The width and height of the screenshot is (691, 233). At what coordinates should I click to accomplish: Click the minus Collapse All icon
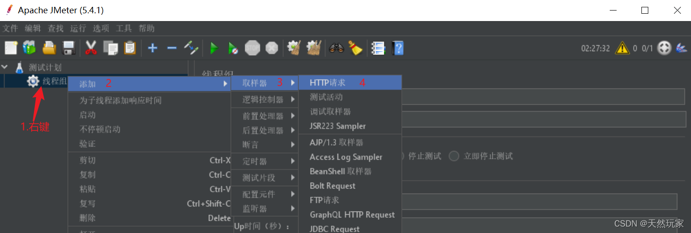point(172,48)
